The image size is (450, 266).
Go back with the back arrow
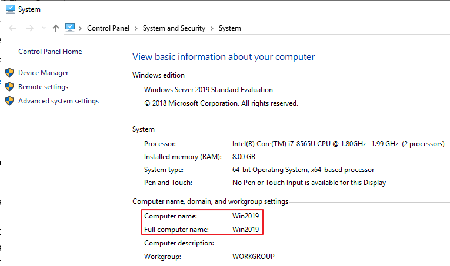(12, 28)
